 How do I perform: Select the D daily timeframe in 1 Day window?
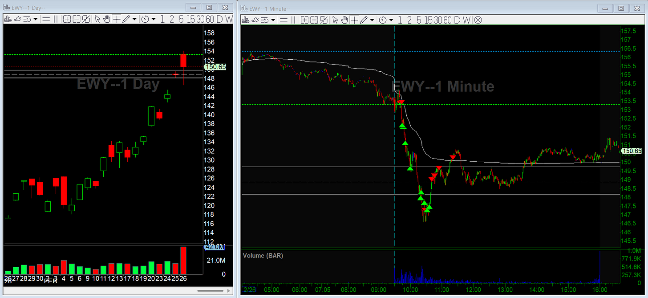pos(219,19)
